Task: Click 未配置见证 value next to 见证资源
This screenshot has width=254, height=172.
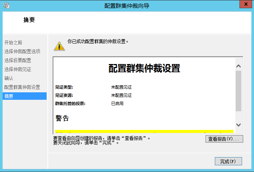Action: [121, 95]
